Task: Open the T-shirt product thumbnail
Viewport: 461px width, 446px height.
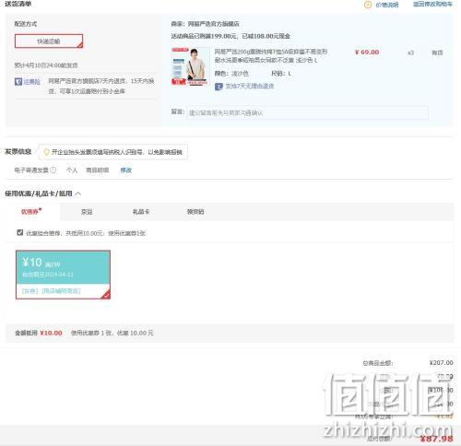Action: click(190, 66)
